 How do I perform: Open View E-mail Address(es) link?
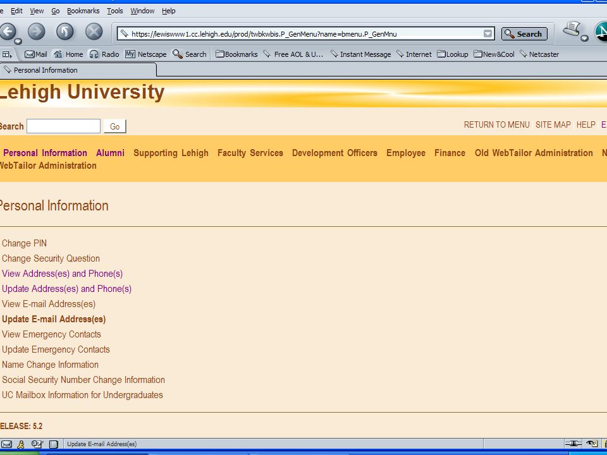[49, 304]
